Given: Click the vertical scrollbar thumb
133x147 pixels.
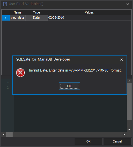Looking at the screenshot, I should (129, 102).
